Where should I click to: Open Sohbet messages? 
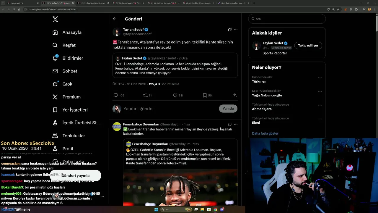[65, 71]
